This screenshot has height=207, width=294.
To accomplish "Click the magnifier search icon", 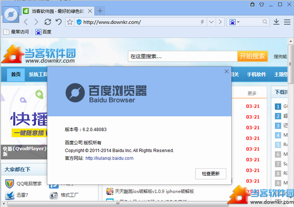I will click(265, 22).
